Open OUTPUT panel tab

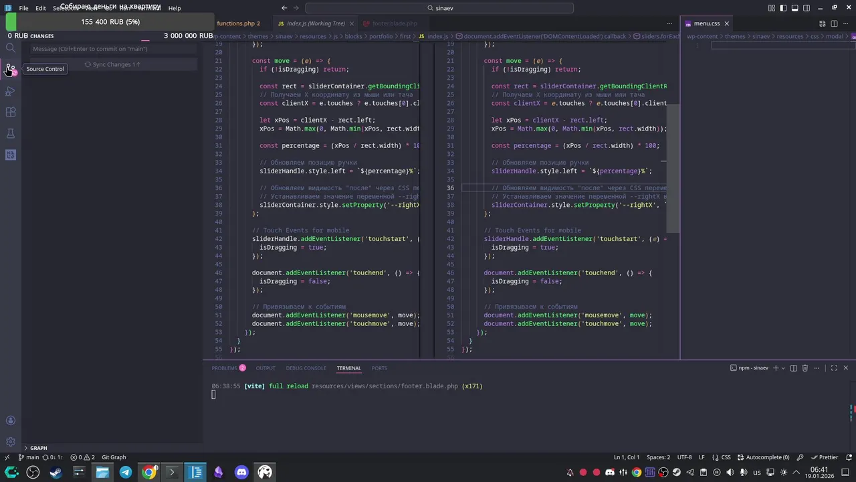coord(265,368)
